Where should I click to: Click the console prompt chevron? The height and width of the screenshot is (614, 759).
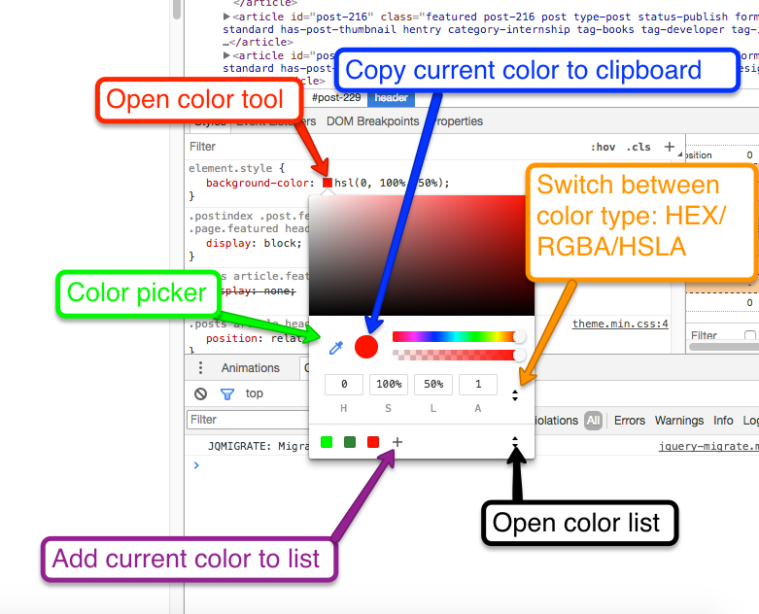tap(196, 465)
